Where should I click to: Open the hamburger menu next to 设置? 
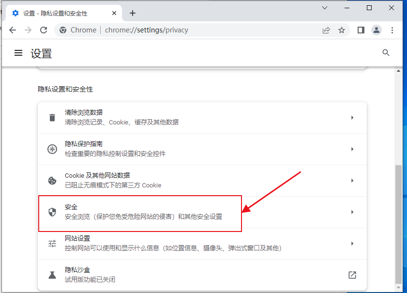pos(18,53)
